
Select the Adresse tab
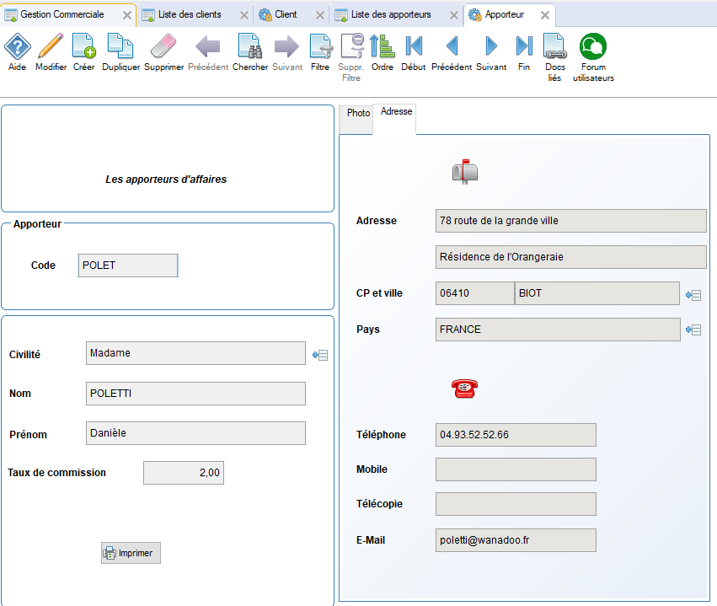tap(397, 111)
